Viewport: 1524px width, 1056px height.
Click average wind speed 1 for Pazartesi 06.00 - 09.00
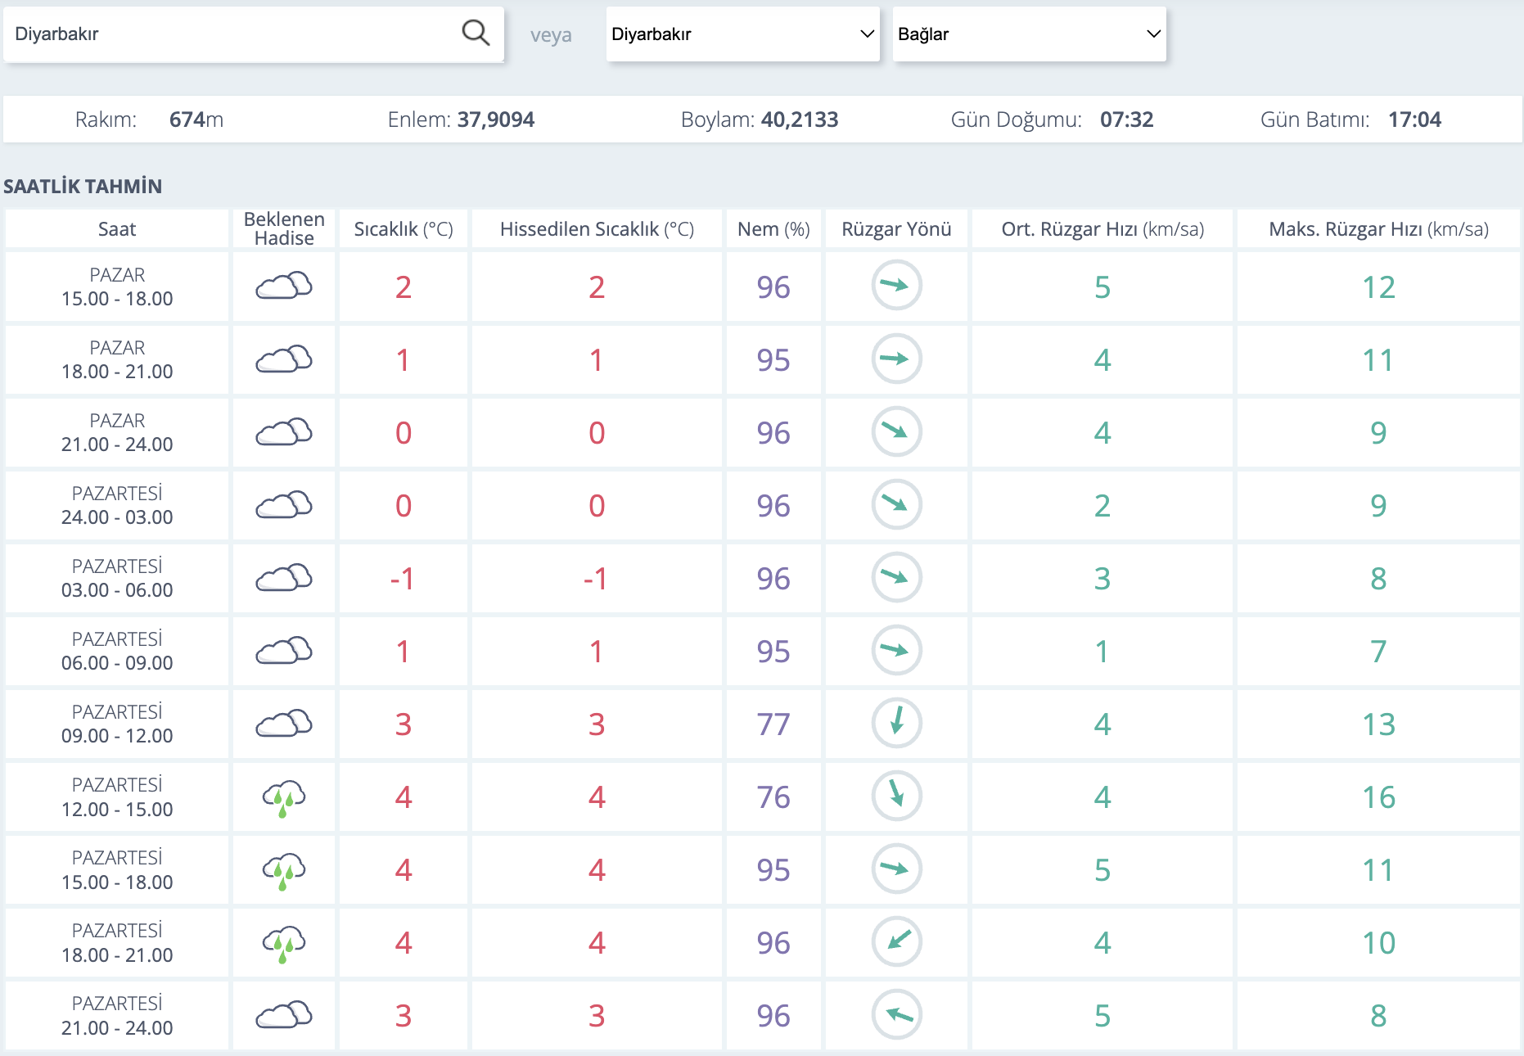tap(1102, 652)
